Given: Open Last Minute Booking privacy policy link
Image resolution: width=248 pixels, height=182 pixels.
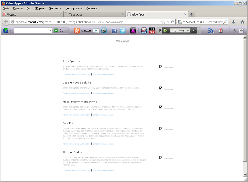Looking at the screenshot, I should 76,93.
